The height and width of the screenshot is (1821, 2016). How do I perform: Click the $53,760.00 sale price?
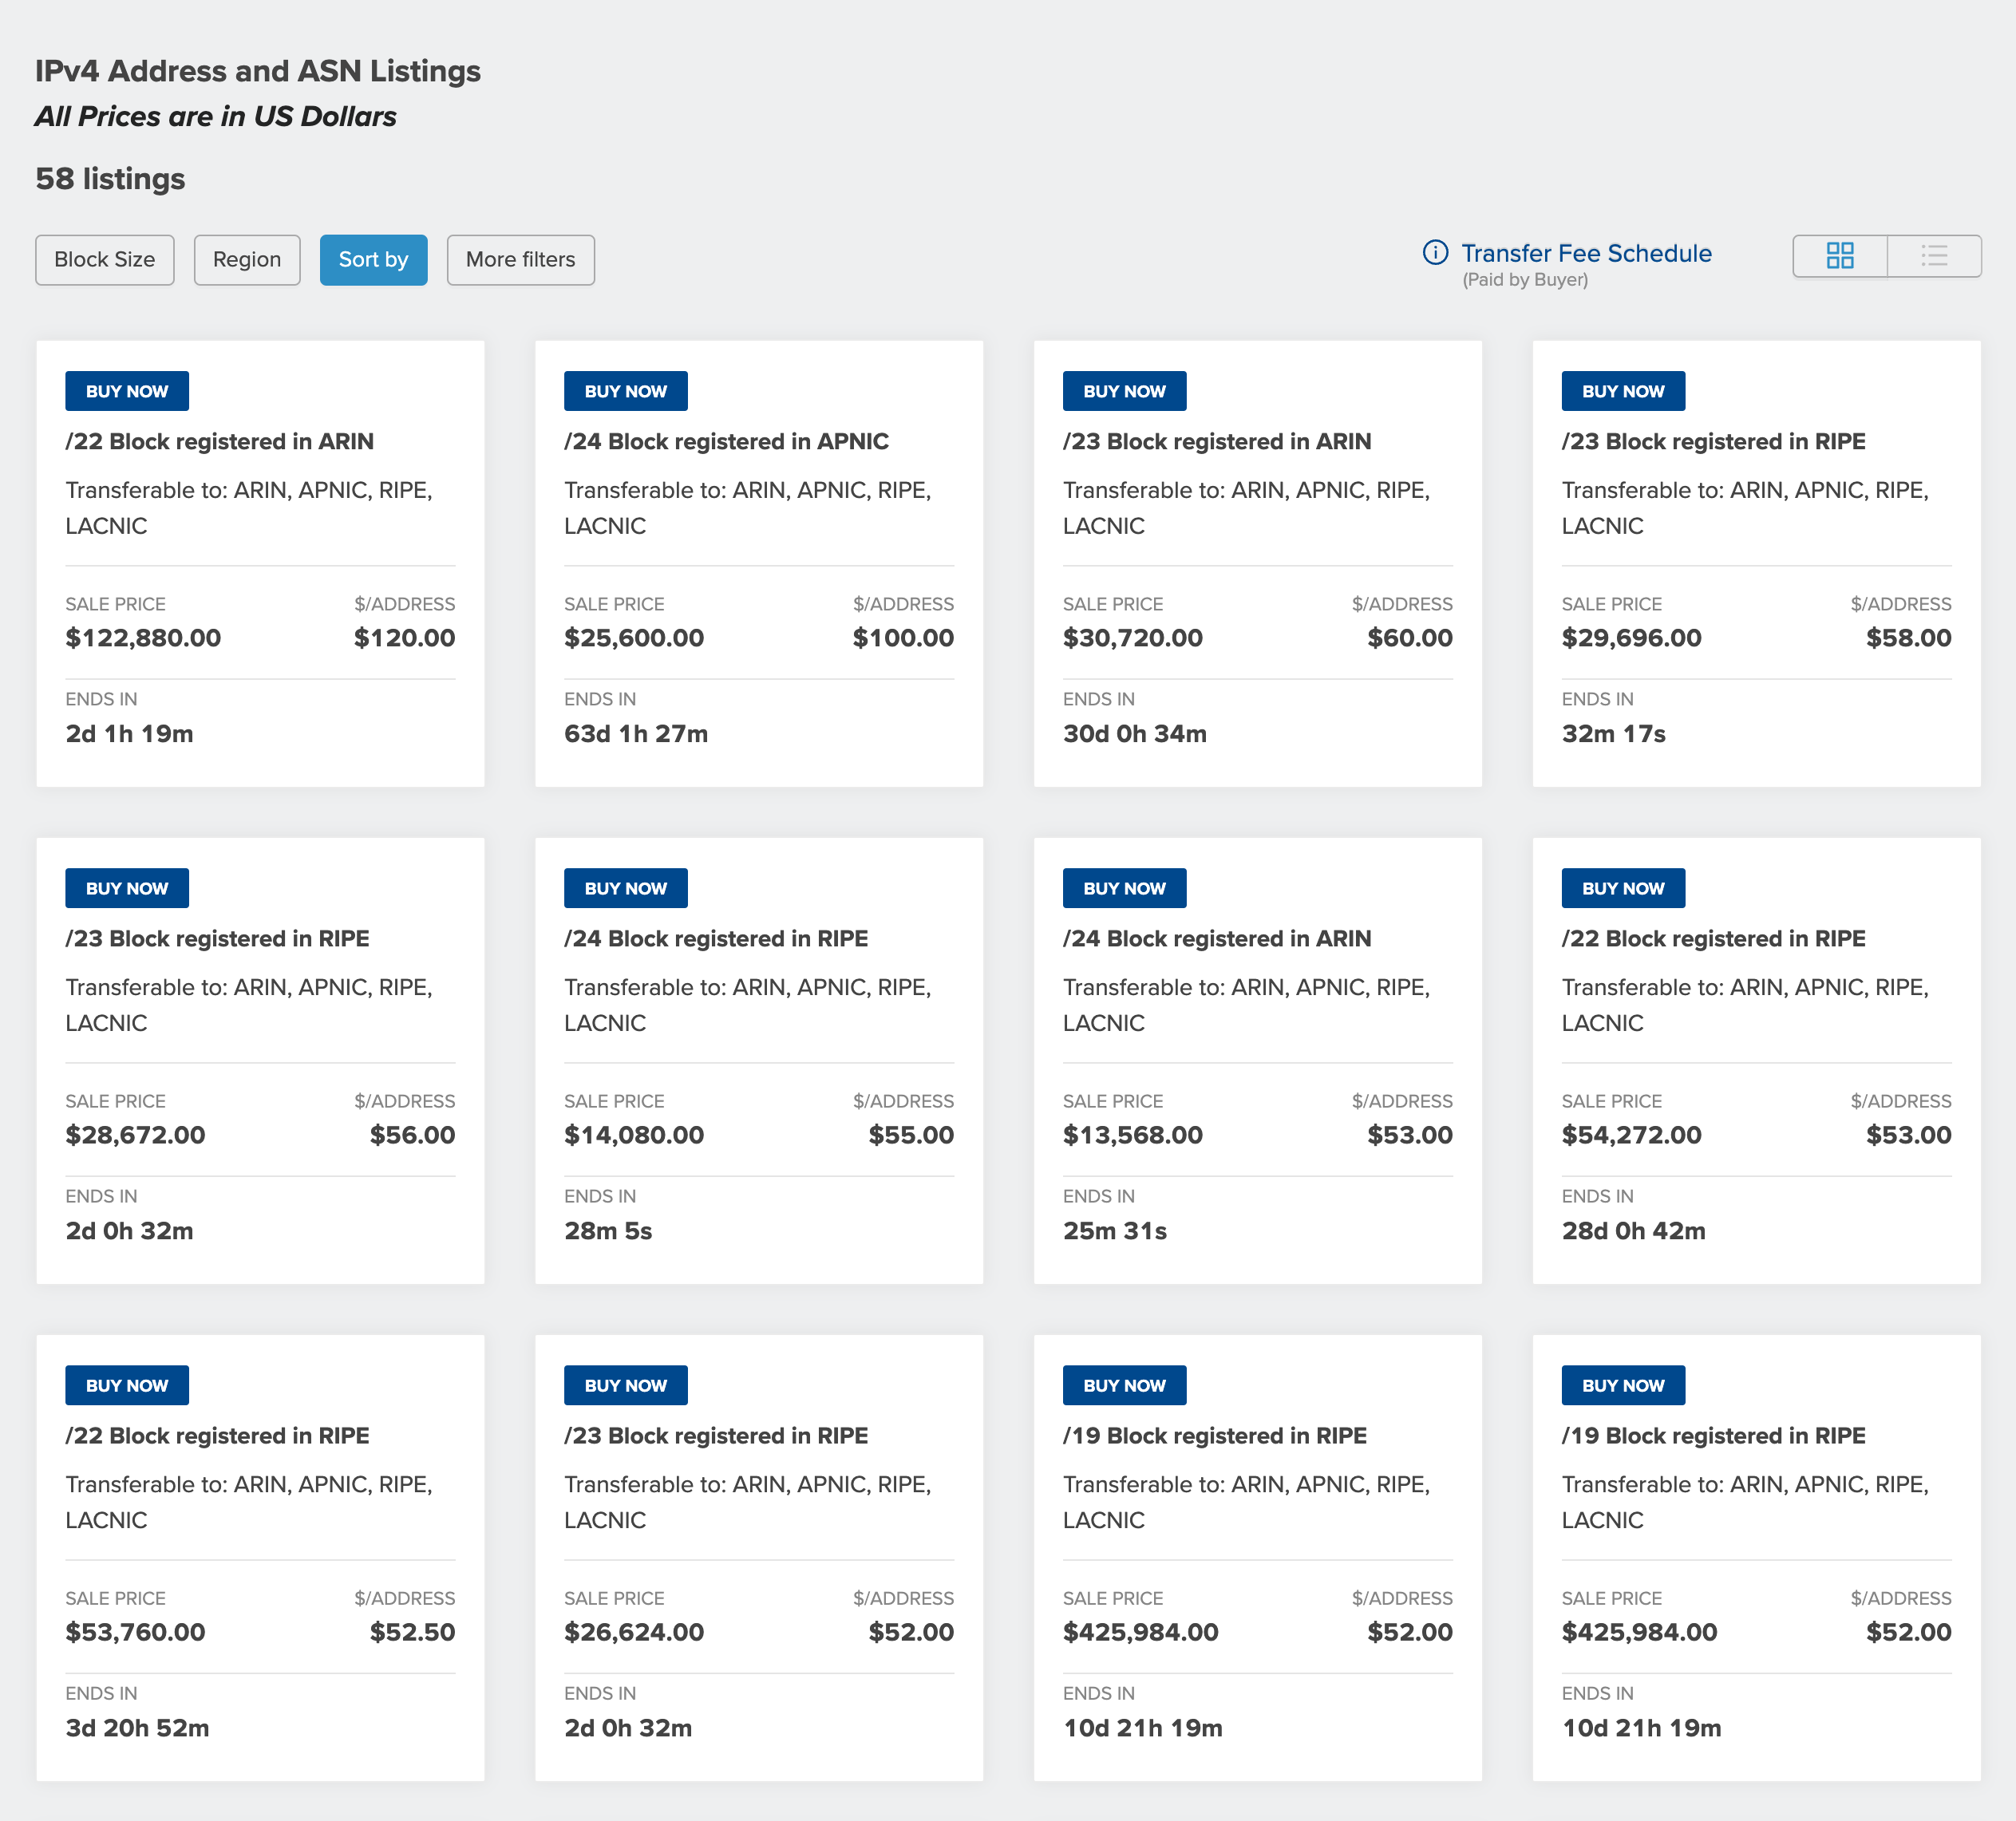coord(135,1632)
